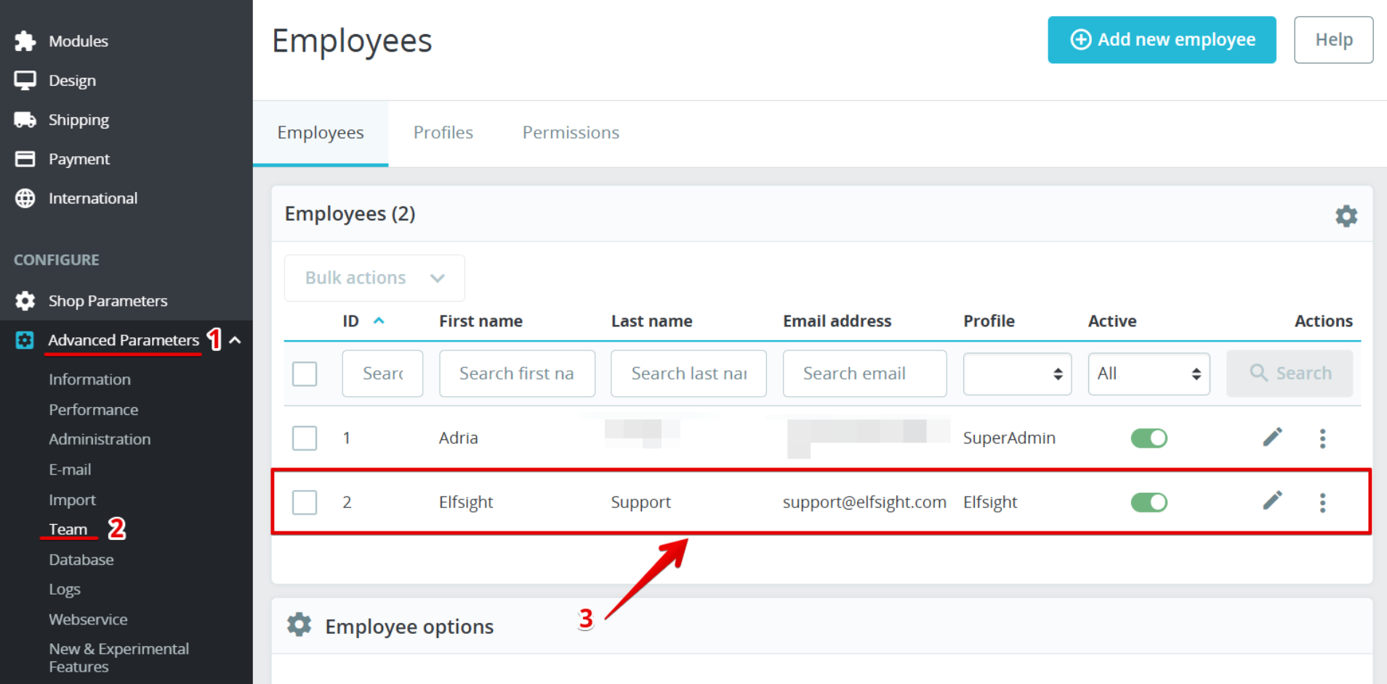The height and width of the screenshot is (684, 1387).
Task: Click the pencil icon for Adria
Action: click(x=1272, y=437)
